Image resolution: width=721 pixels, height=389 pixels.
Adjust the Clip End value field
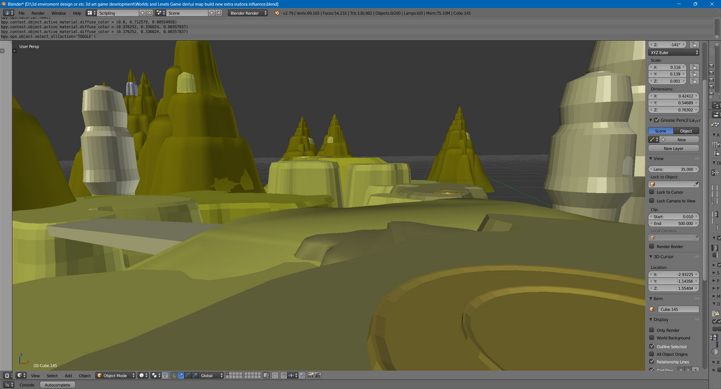click(674, 223)
